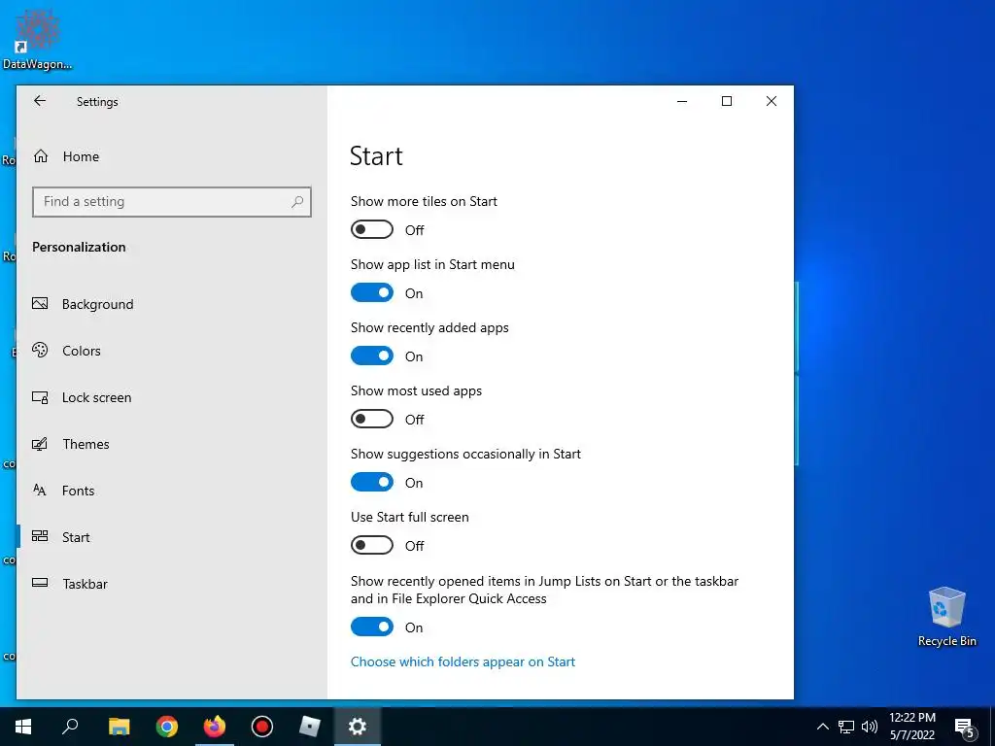Launch Firefox from taskbar
This screenshot has width=995, height=746.
tap(215, 727)
